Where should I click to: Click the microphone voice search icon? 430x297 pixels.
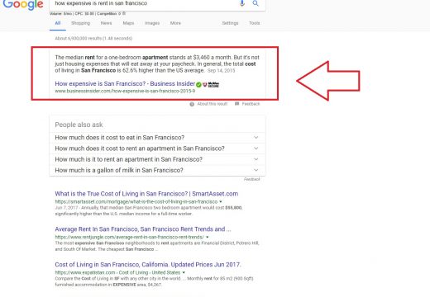242,3
